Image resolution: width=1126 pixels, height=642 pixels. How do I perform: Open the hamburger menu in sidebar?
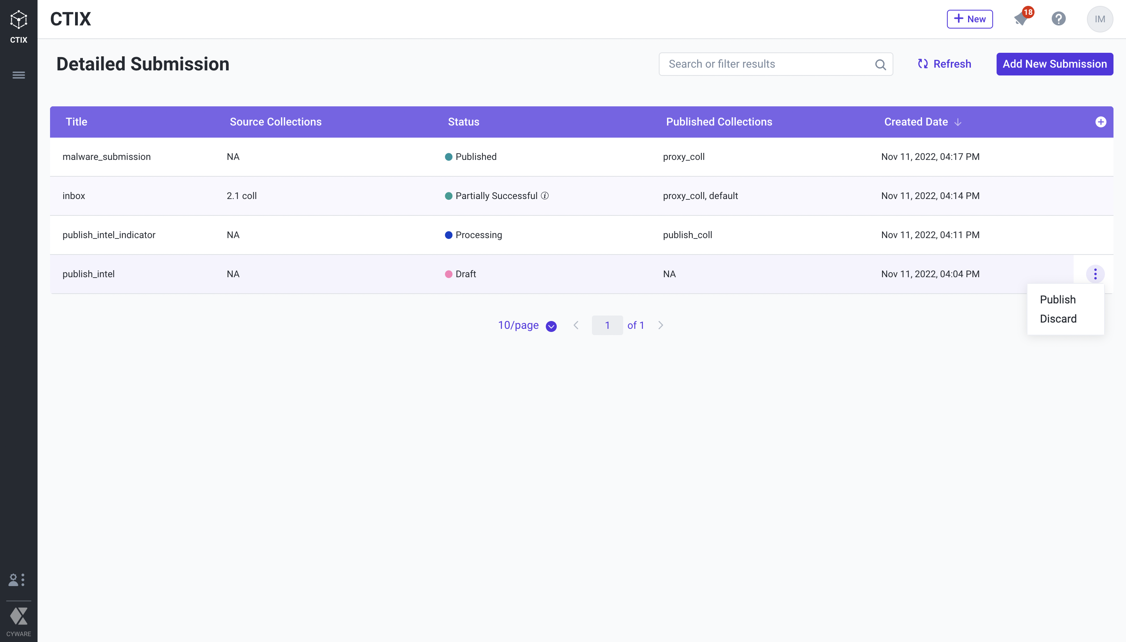point(18,75)
